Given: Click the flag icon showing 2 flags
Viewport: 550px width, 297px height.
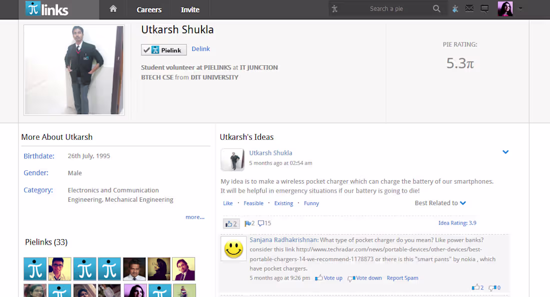Looking at the screenshot, I should 248,223.
